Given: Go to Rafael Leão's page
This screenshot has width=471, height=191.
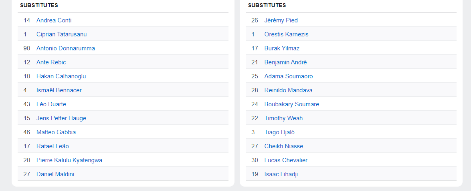Looking at the screenshot, I should click(x=53, y=146).
